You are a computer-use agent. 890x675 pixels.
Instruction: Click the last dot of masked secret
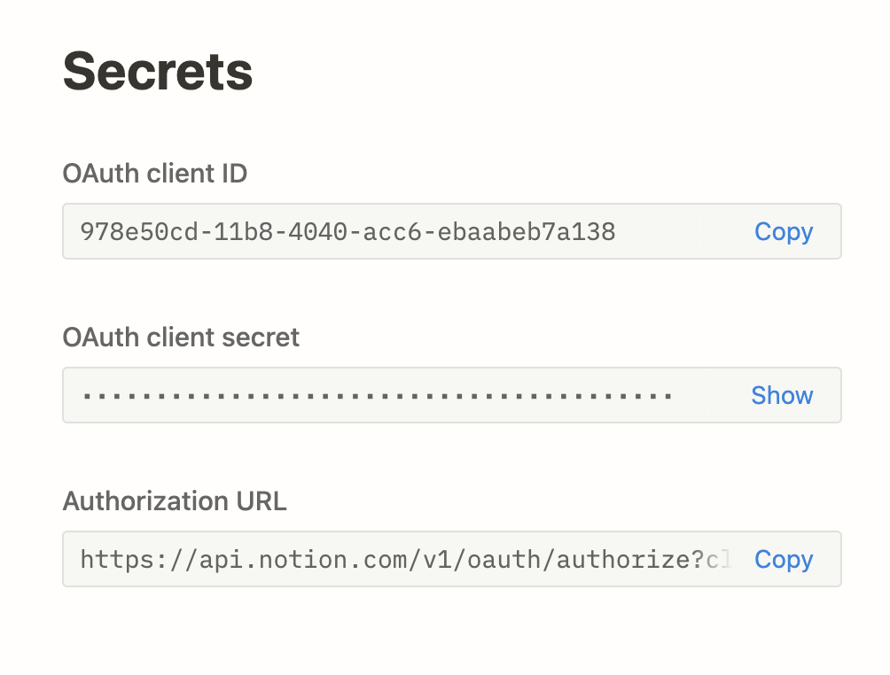coord(667,396)
